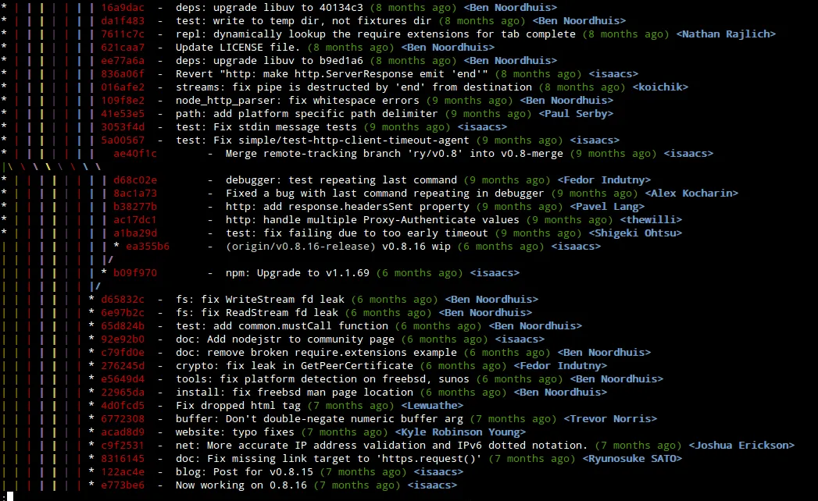Select commit hash a1ba29d
Viewport: 818px width, 501px height.
click(x=135, y=233)
